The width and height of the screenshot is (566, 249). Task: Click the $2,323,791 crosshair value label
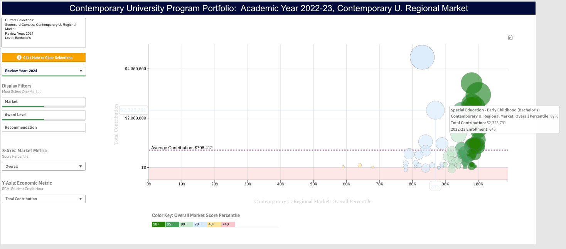(x=133, y=110)
